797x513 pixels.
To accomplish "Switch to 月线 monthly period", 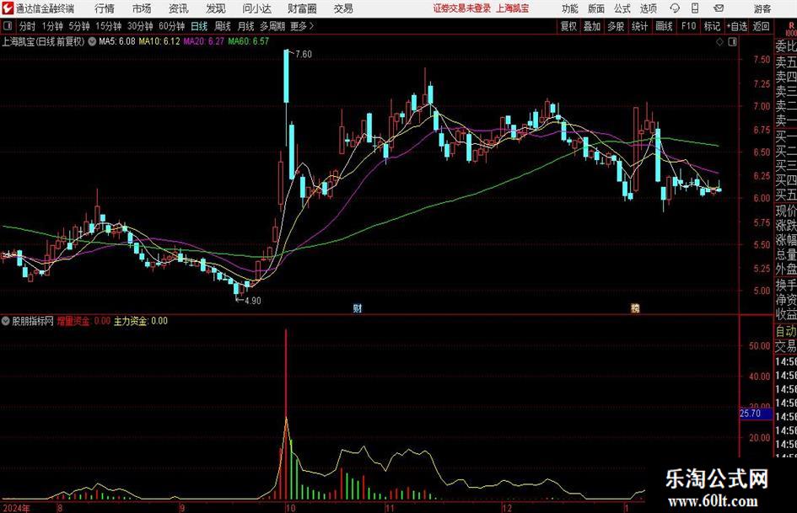I will [246, 26].
